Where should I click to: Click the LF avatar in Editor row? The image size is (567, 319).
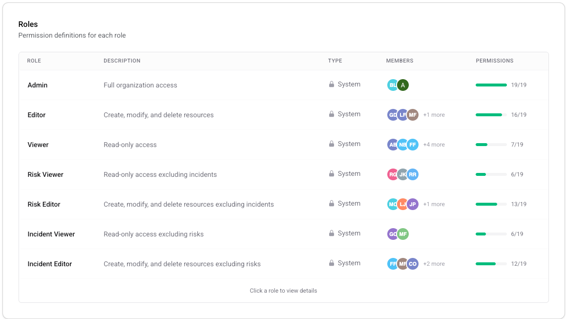click(402, 115)
